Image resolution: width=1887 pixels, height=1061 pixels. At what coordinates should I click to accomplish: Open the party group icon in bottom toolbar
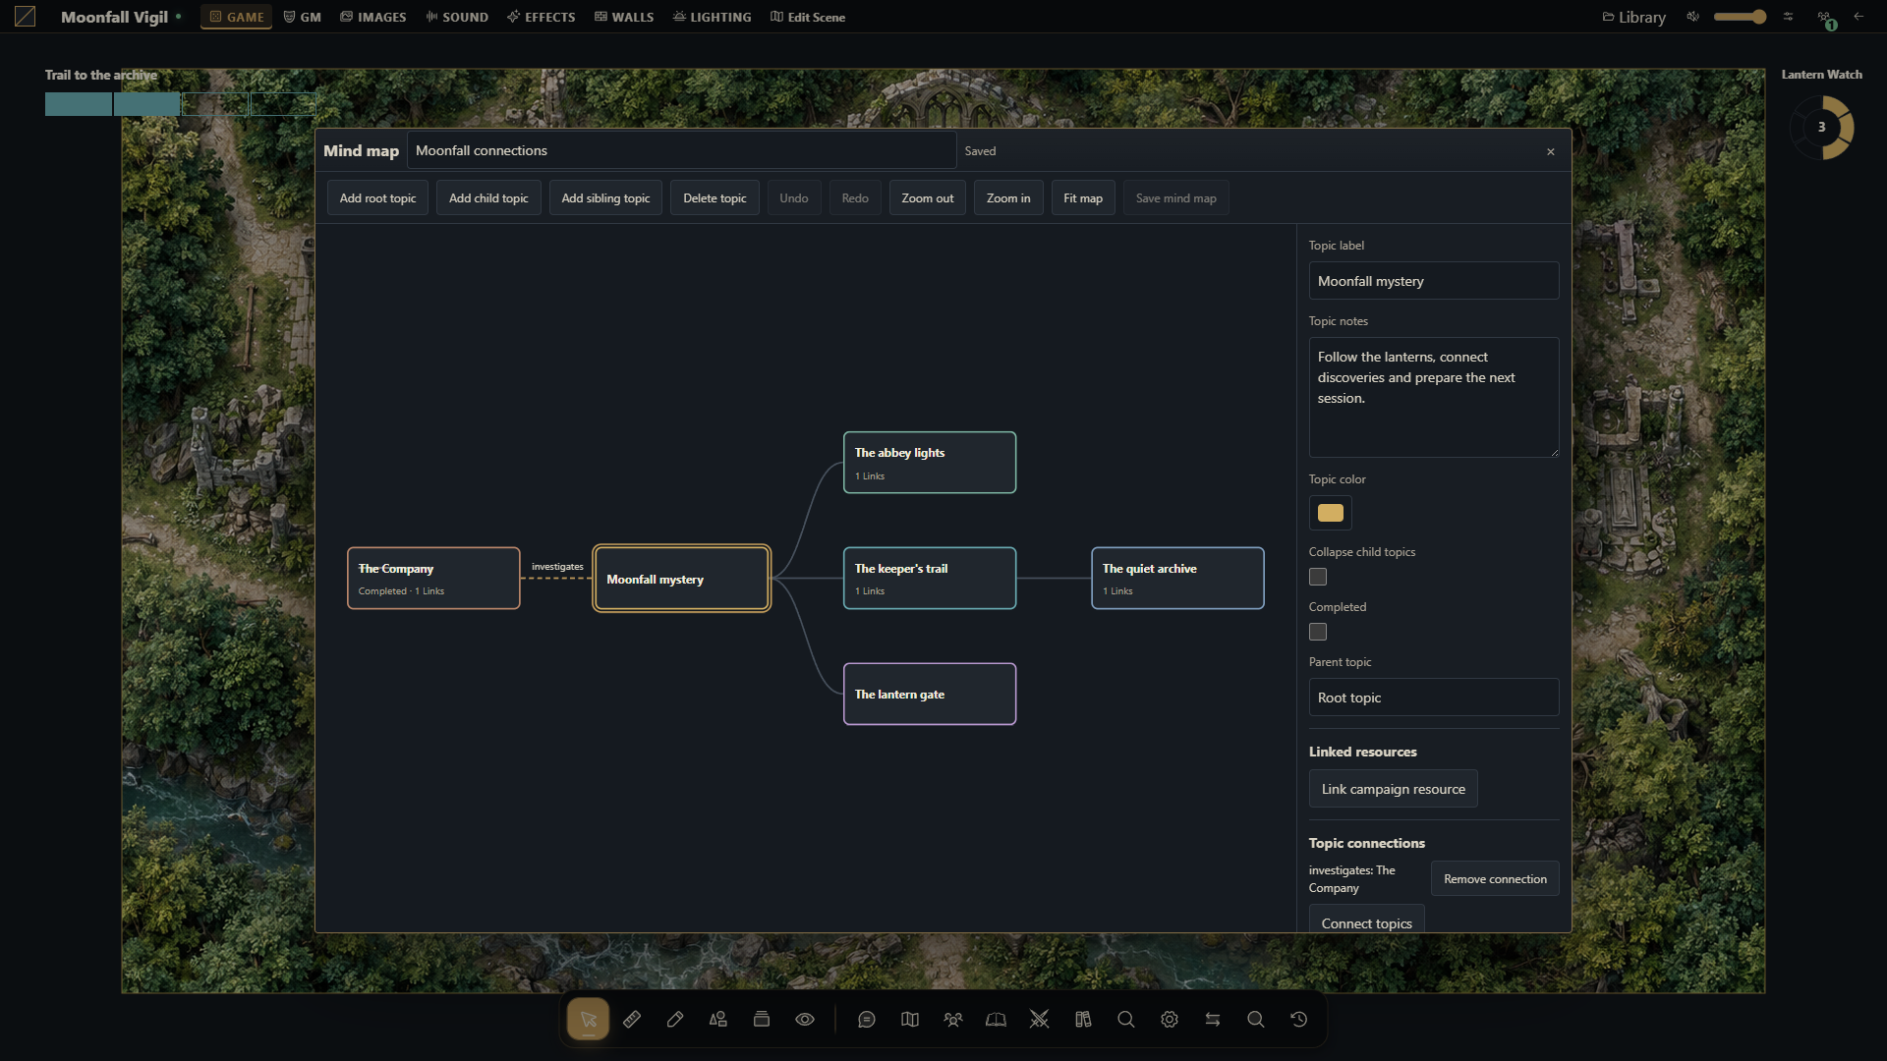coord(953,1020)
